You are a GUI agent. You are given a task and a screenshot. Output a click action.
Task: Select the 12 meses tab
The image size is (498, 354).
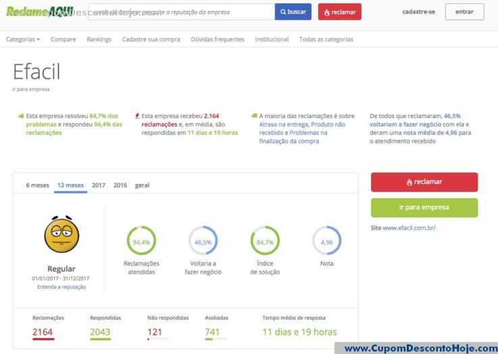(70, 185)
